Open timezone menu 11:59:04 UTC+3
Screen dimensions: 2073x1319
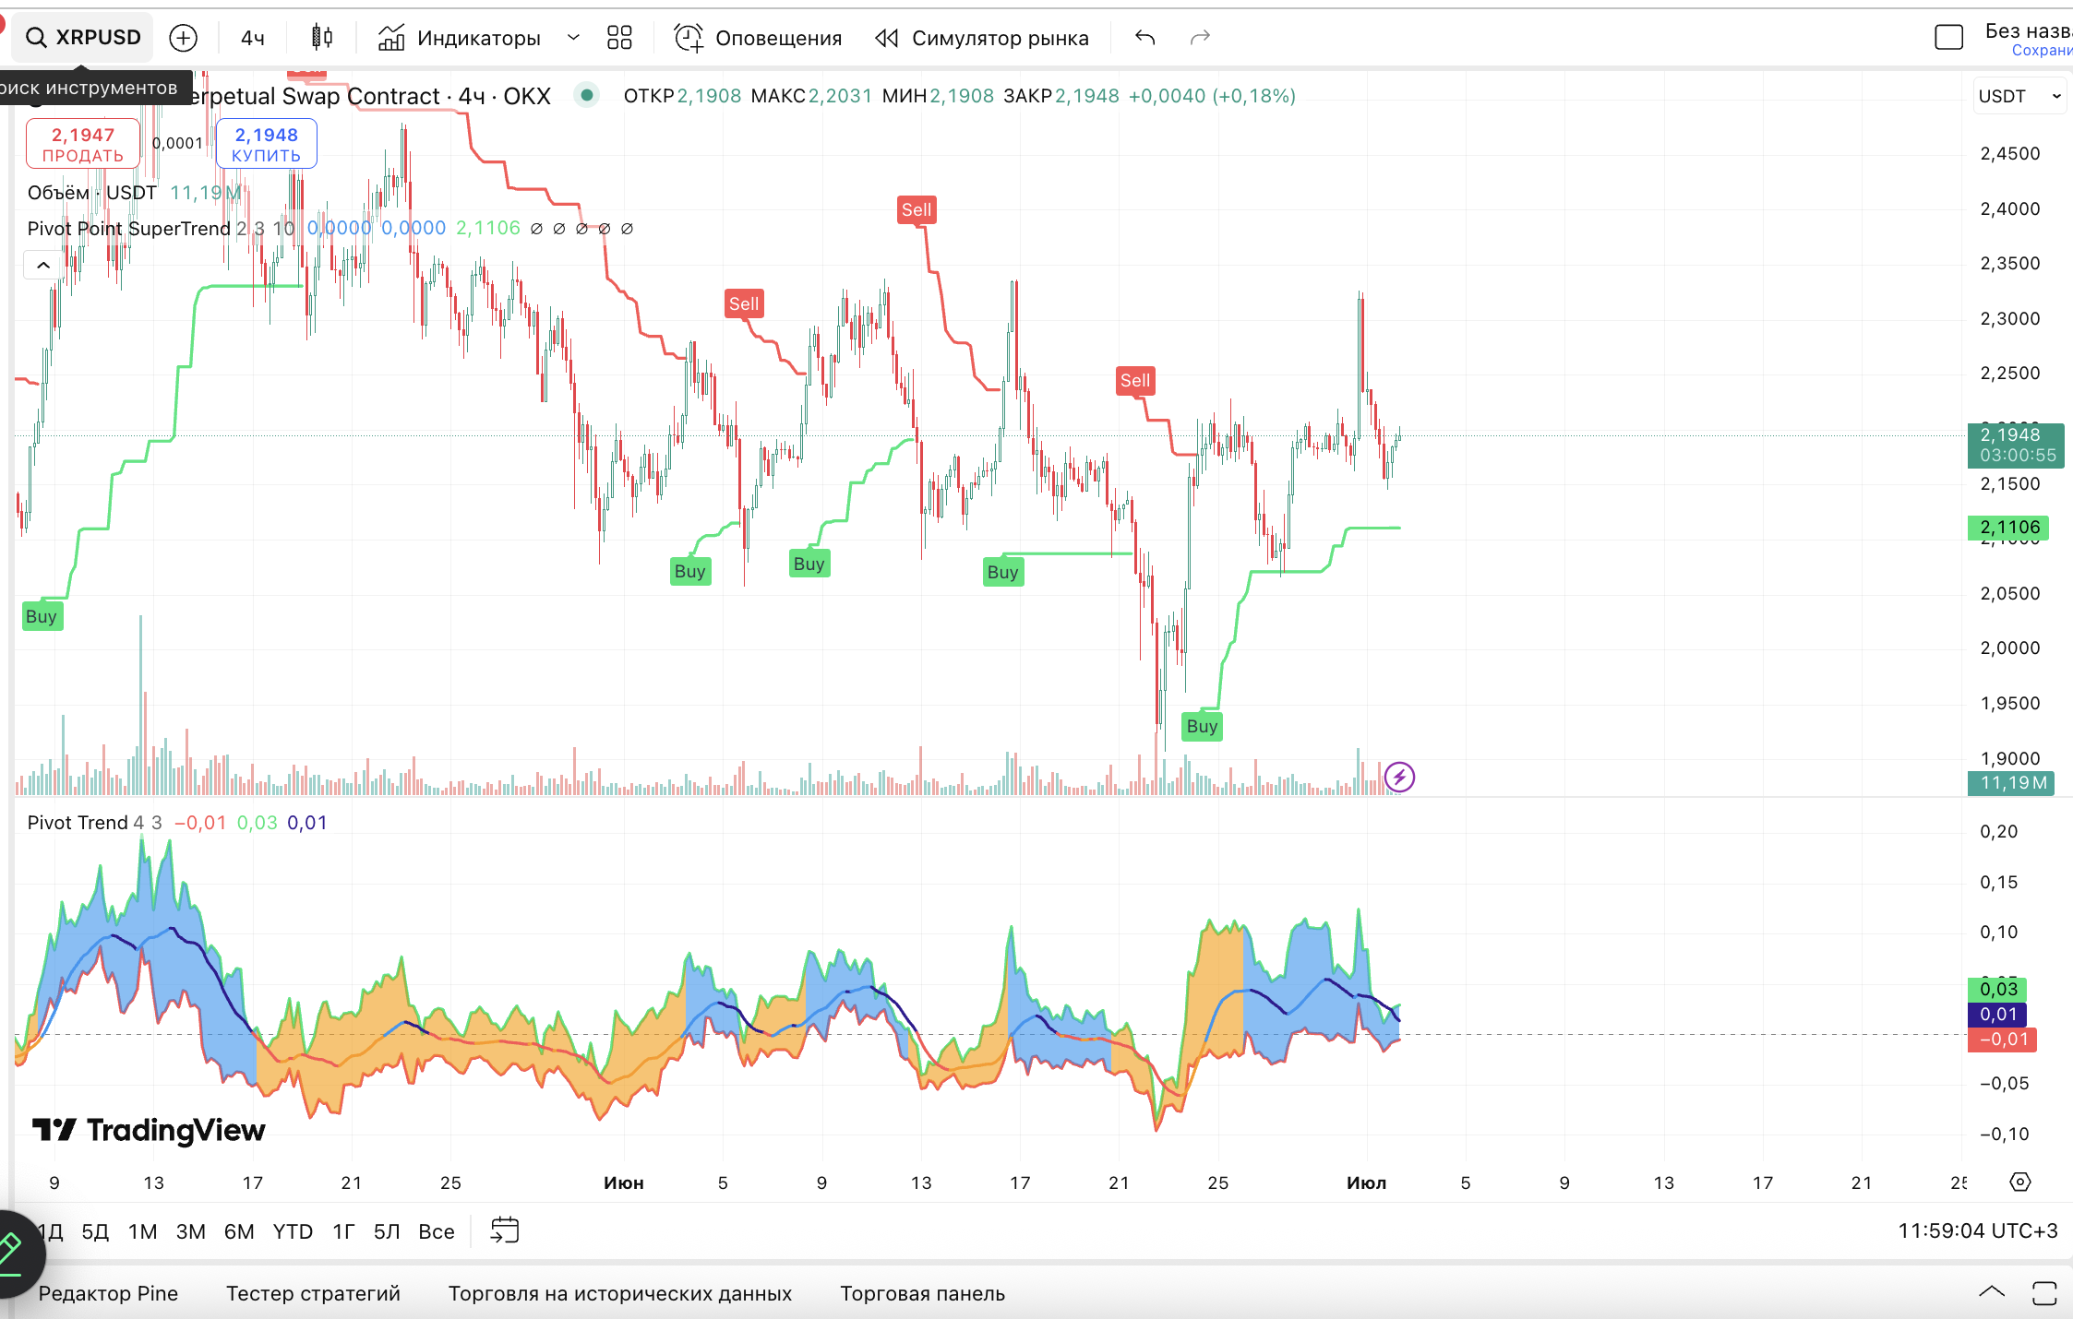click(x=1977, y=1230)
